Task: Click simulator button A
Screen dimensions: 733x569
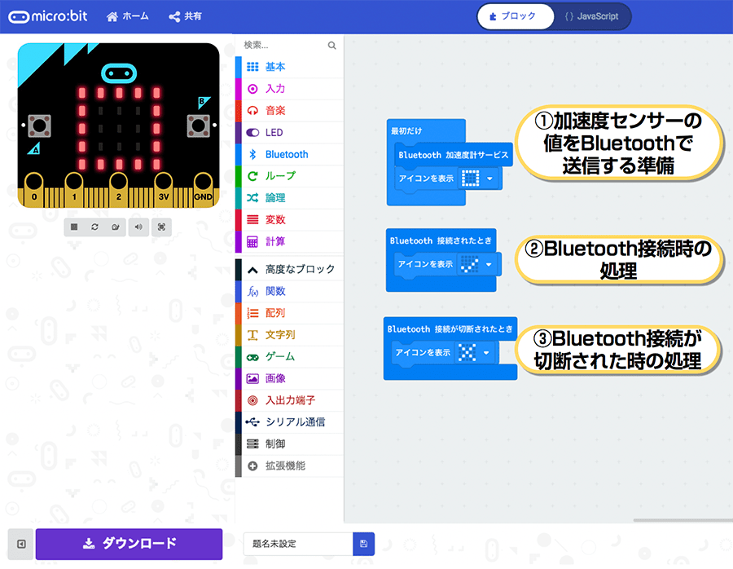Action: coord(39,126)
